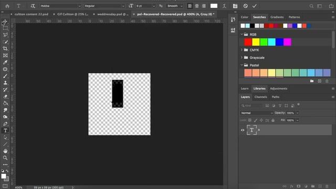Image resolution: width=336 pixels, height=189 pixels.
Task: Select the Eraser tool
Action: [x=5, y=97]
